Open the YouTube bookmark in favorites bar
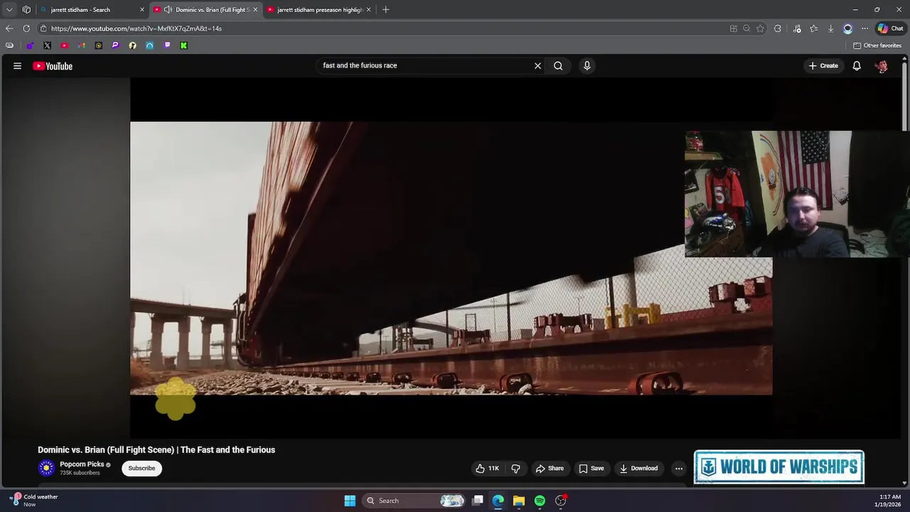This screenshot has width=910, height=512. 64,46
